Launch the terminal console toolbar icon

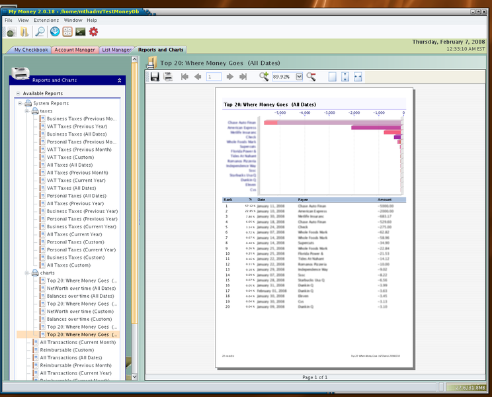[x=80, y=32]
